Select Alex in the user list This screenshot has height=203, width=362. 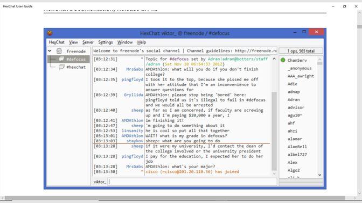[x=293, y=162]
